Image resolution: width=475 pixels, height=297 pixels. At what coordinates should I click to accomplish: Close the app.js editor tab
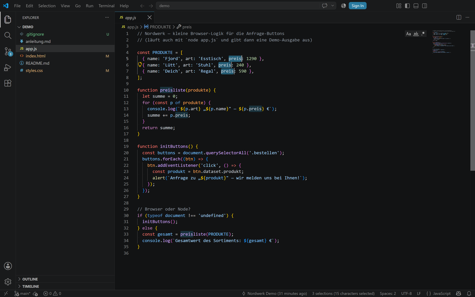coord(149,17)
